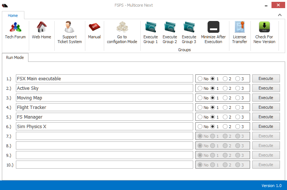This screenshot has width=287, height=190.
Task: Collapse the ribbon using the chevron
Action: pos(280,15)
